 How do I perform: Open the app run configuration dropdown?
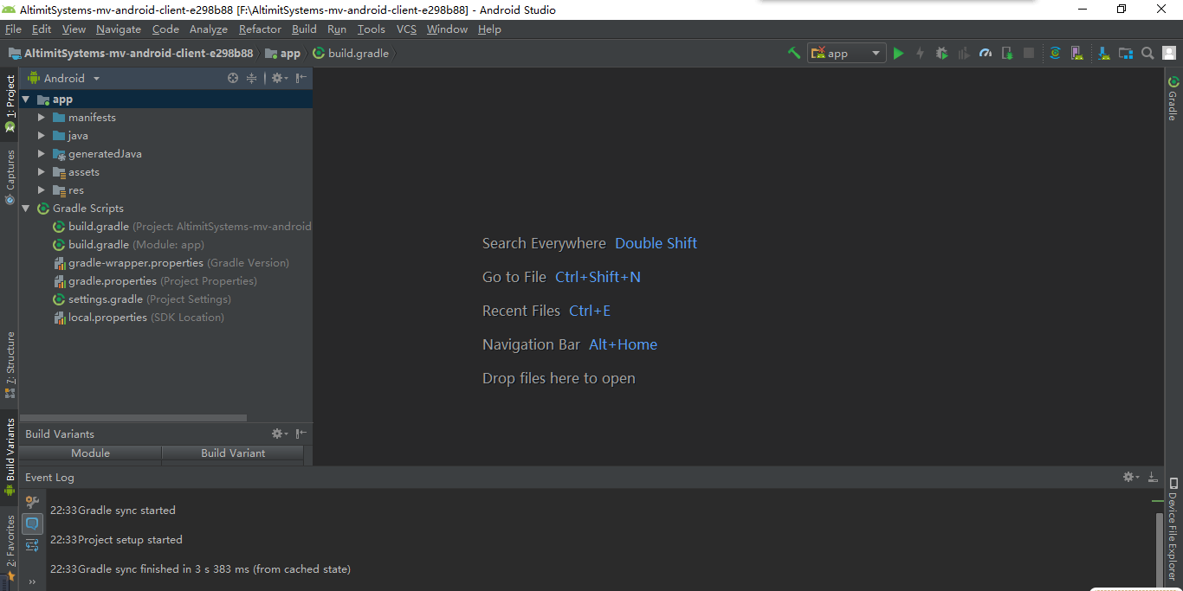[x=846, y=53]
